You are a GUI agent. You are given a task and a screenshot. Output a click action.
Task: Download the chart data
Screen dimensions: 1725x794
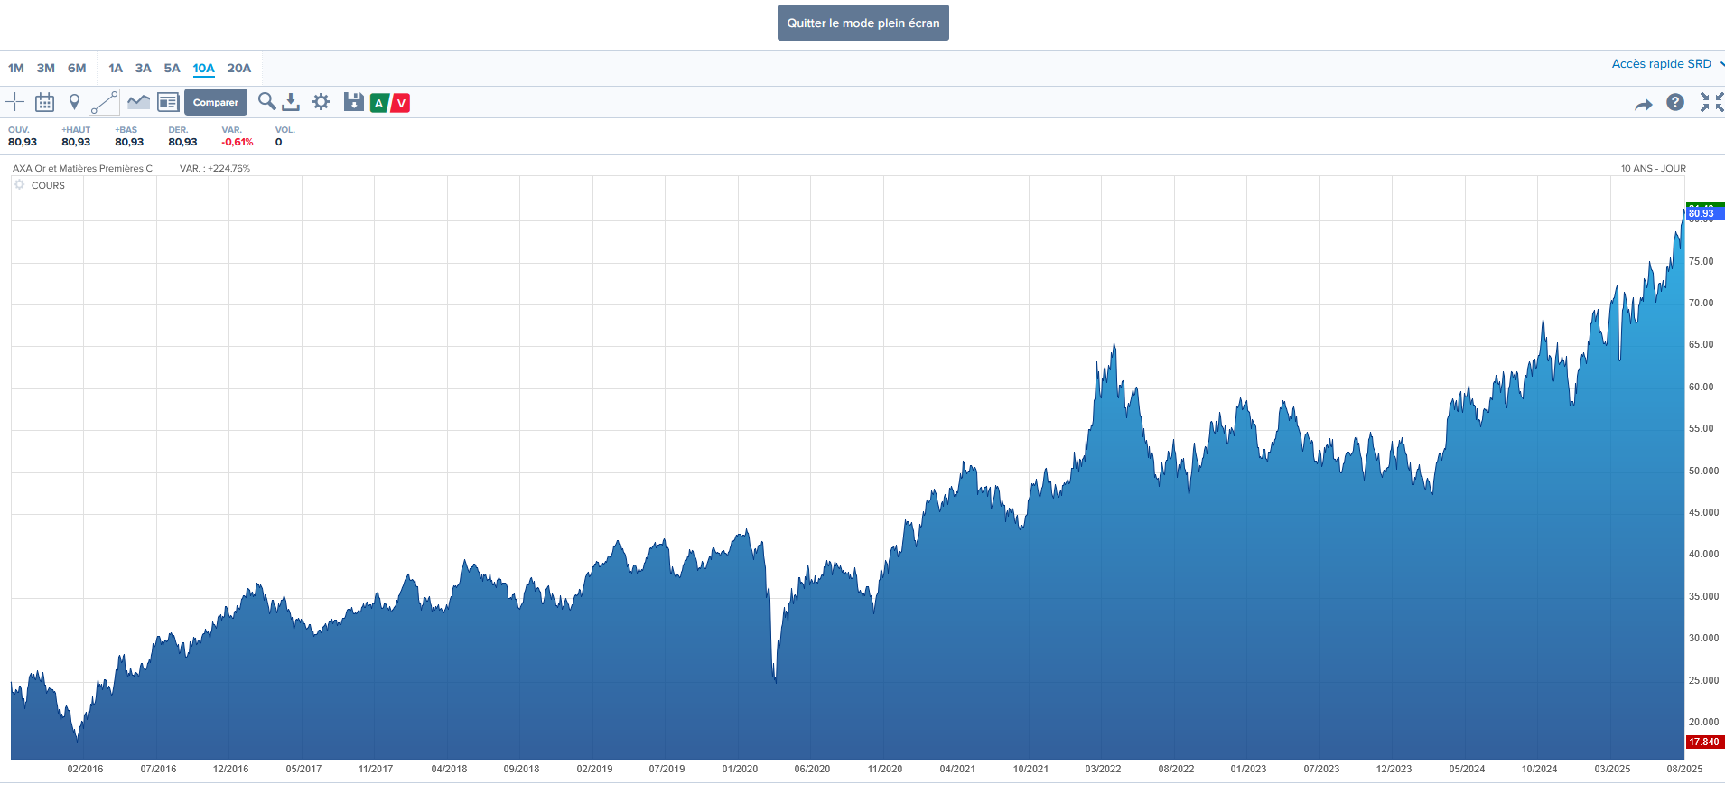click(x=291, y=102)
